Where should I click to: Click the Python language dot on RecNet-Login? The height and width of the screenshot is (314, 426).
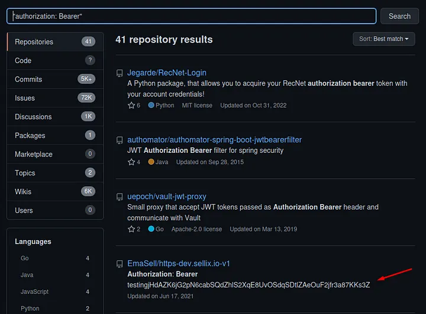(151, 105)
